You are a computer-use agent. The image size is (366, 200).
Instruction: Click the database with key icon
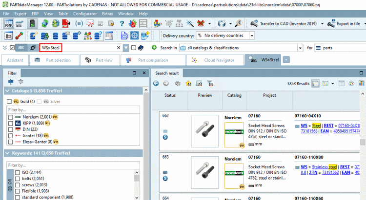tap(34, 36)
